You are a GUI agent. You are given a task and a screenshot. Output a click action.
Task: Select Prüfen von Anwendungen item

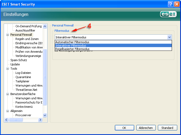29,52
